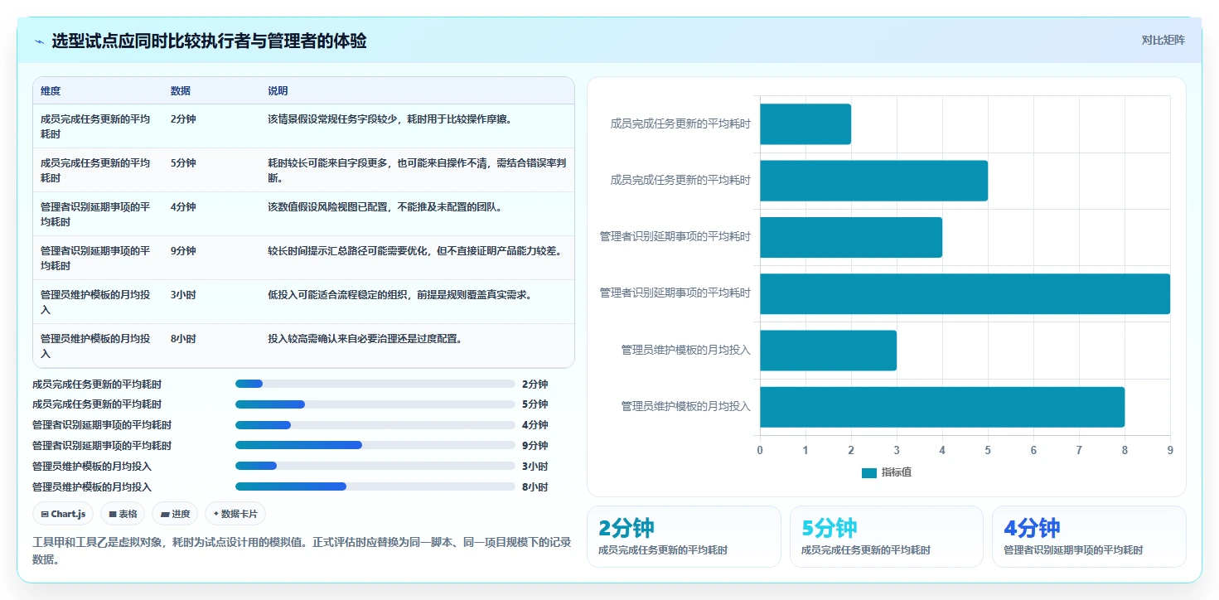Click the 5分钟 table cell
This screenshot has width=1219, height=600.
click(x=183, y=163)
